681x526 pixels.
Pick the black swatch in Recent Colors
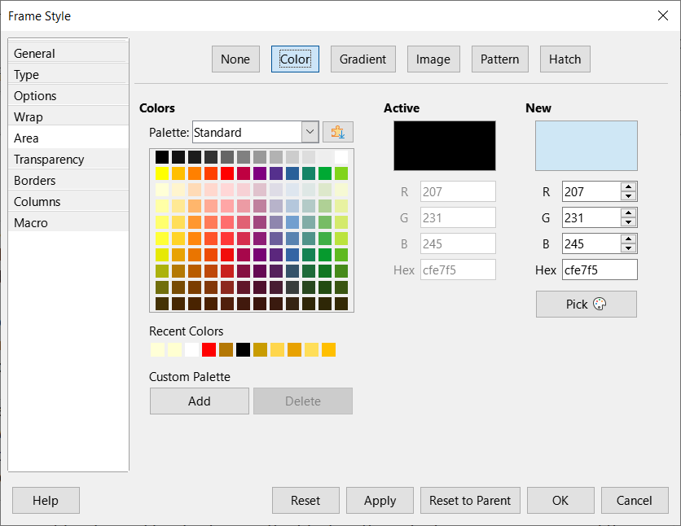click(x=244, y=350)
